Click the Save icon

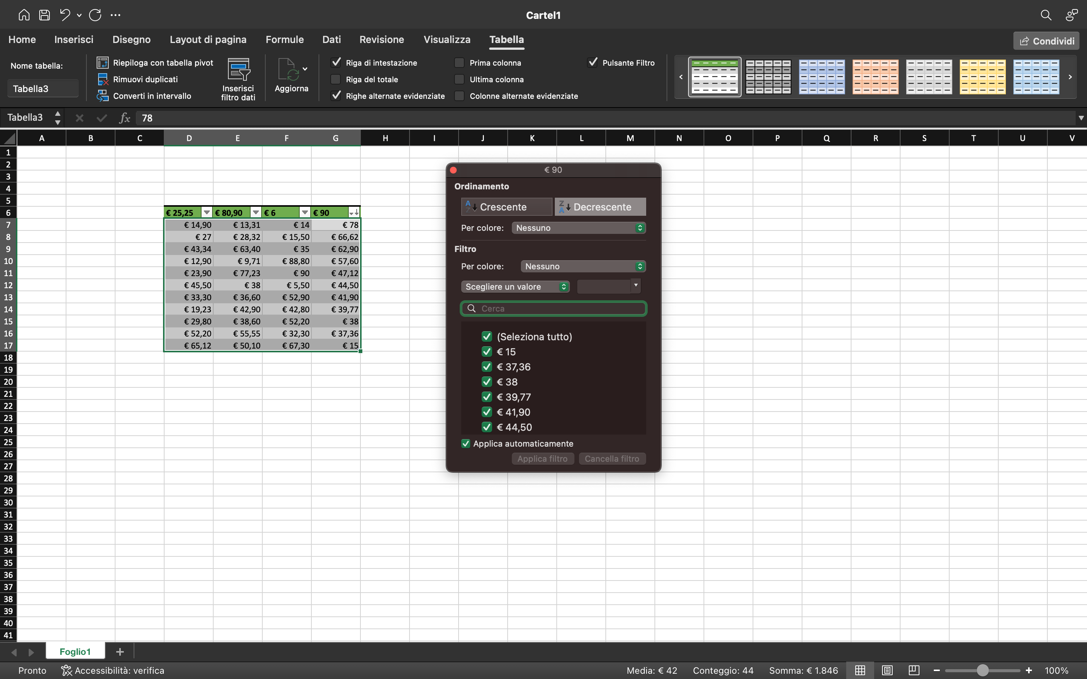(x=45, y=15)
